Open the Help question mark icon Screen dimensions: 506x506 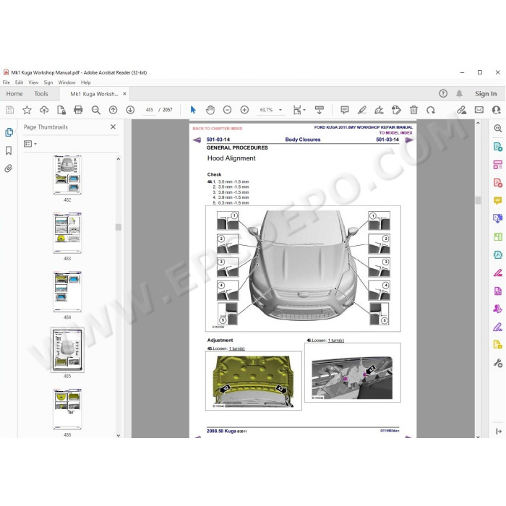pyautogui.click(x=443, y=93)
